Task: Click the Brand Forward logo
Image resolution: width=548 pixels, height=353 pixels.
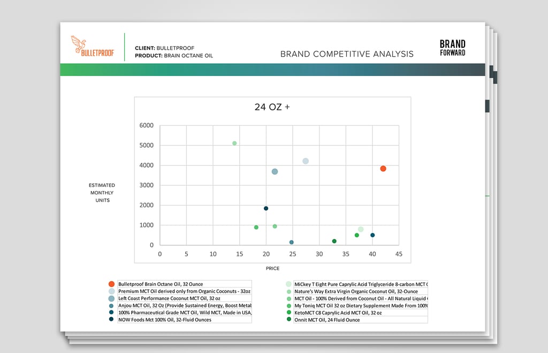Action: click(x=453, y=48)
